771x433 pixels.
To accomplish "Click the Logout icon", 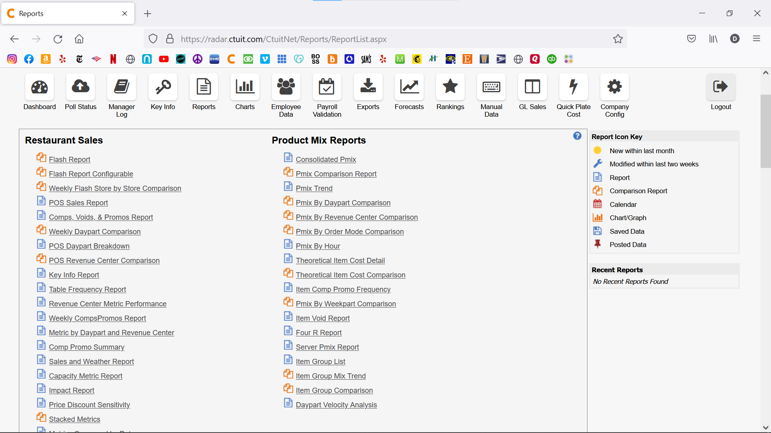I will click(720, 87).
